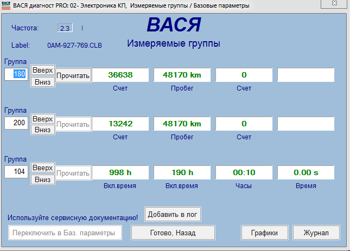Screen dimensions: 350x251
Task: Click the 00:10 hours value
Action: click(x=244, y=172)
